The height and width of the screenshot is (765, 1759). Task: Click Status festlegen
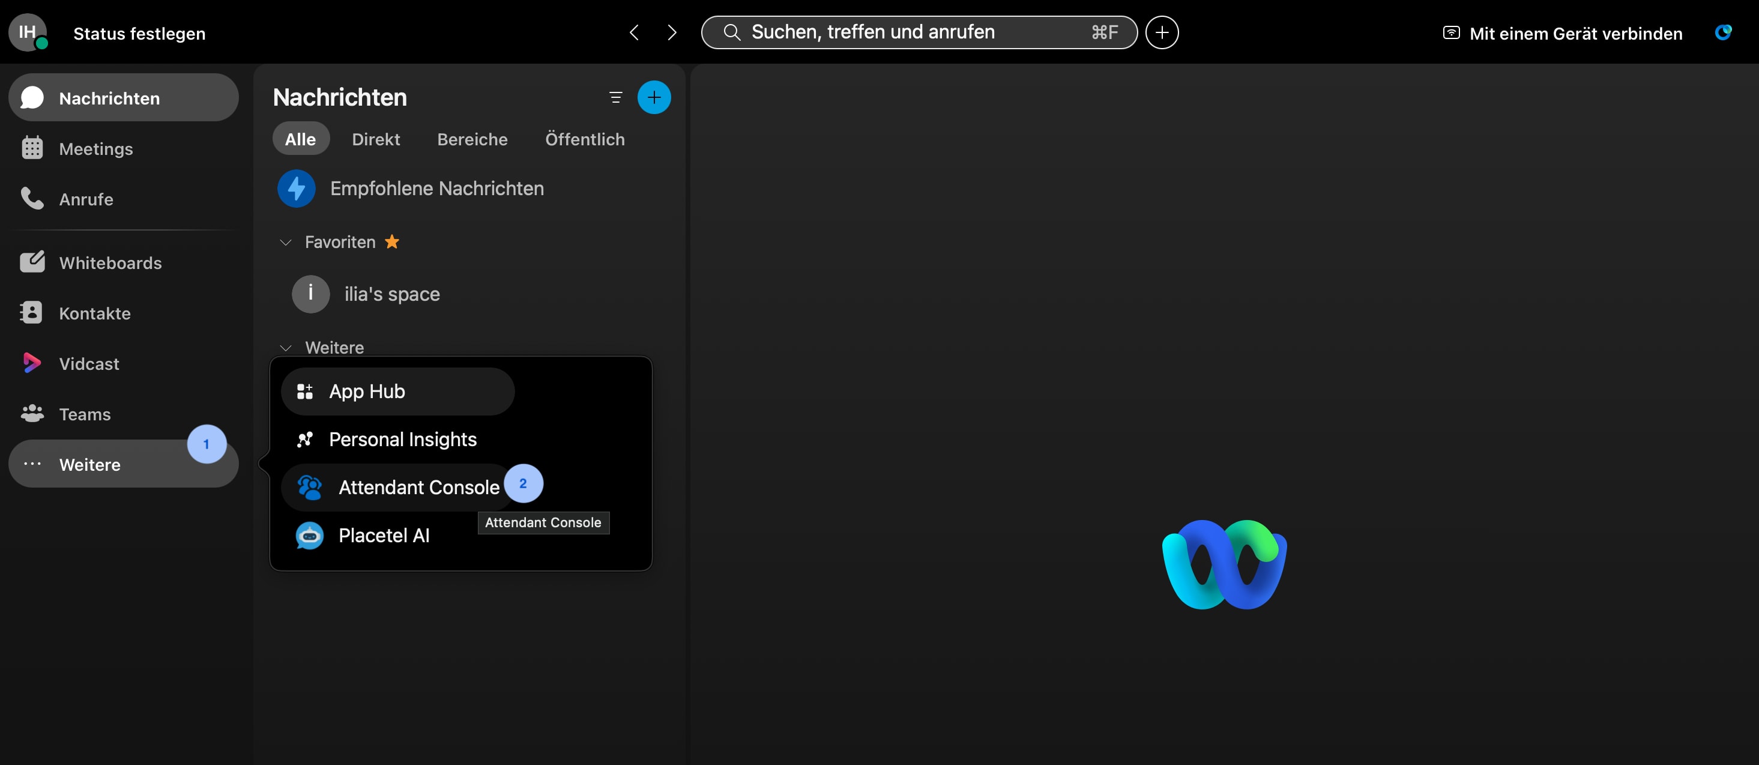coord(139,34)
